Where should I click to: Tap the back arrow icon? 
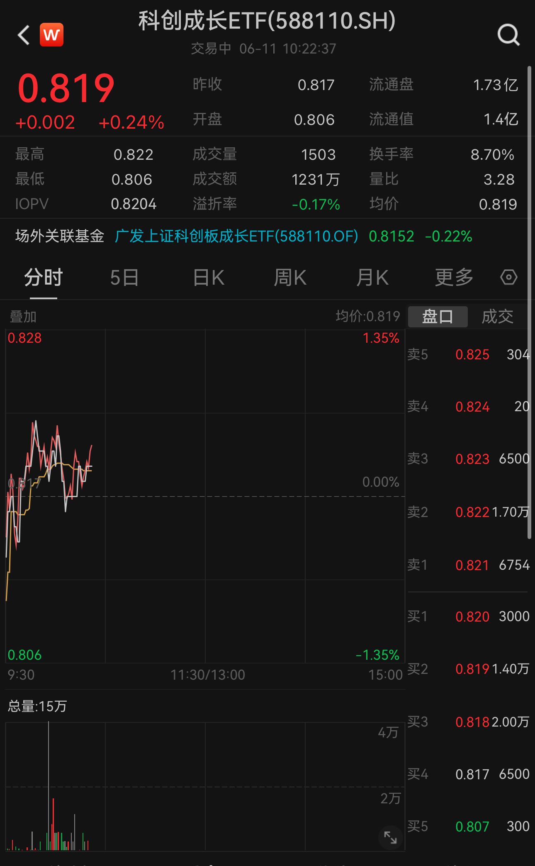(x=24, y=35)
